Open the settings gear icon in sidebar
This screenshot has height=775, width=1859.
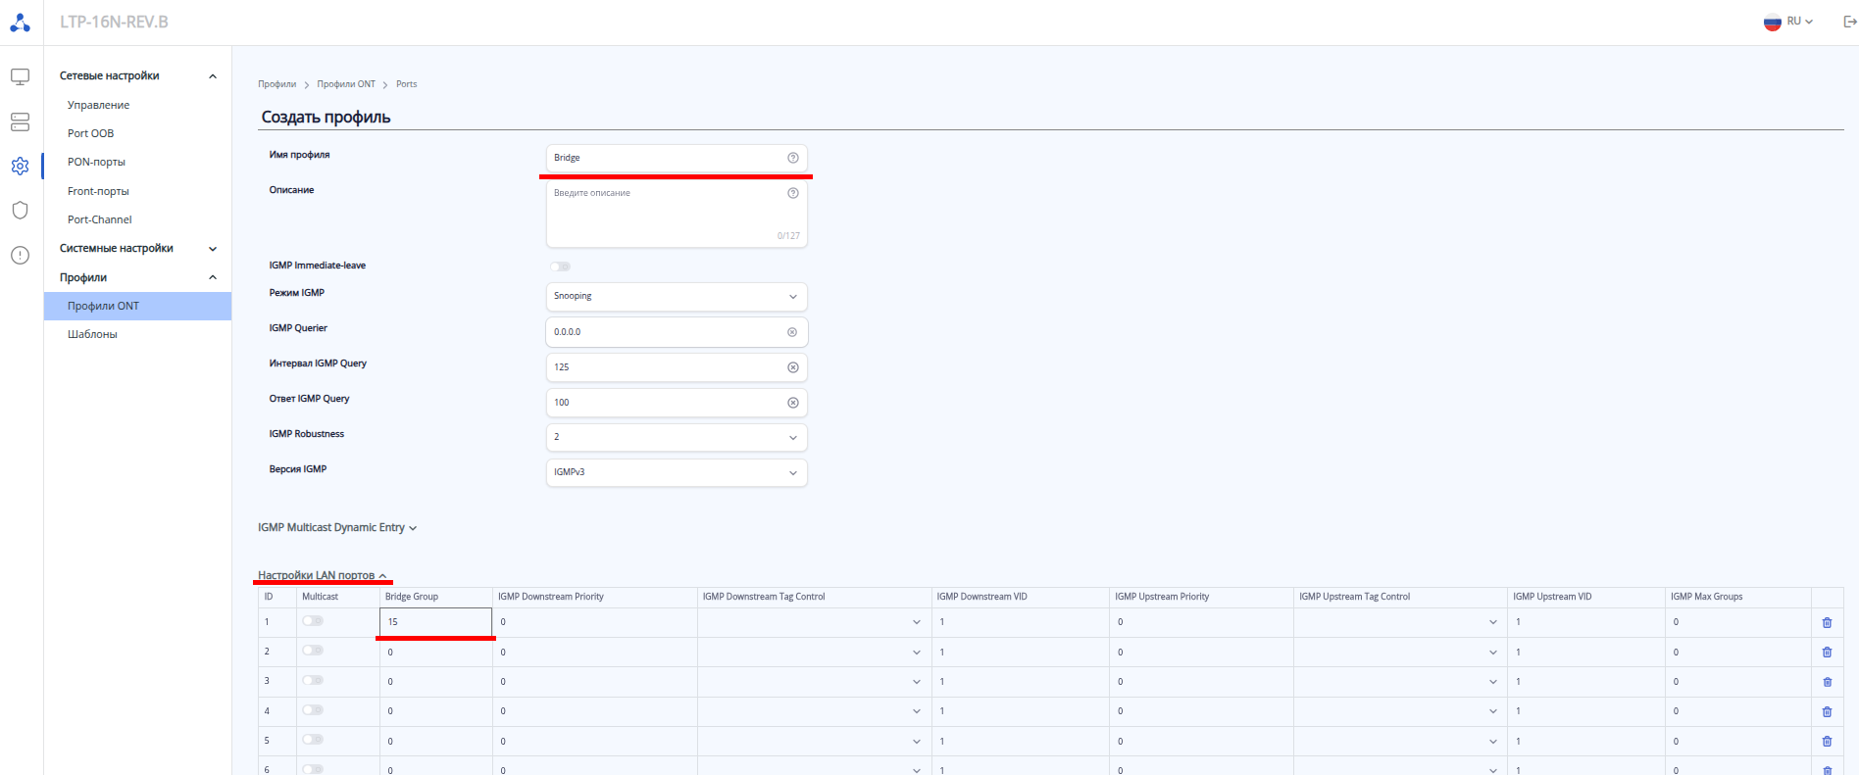pyautogui.click(x=20, y=167)
